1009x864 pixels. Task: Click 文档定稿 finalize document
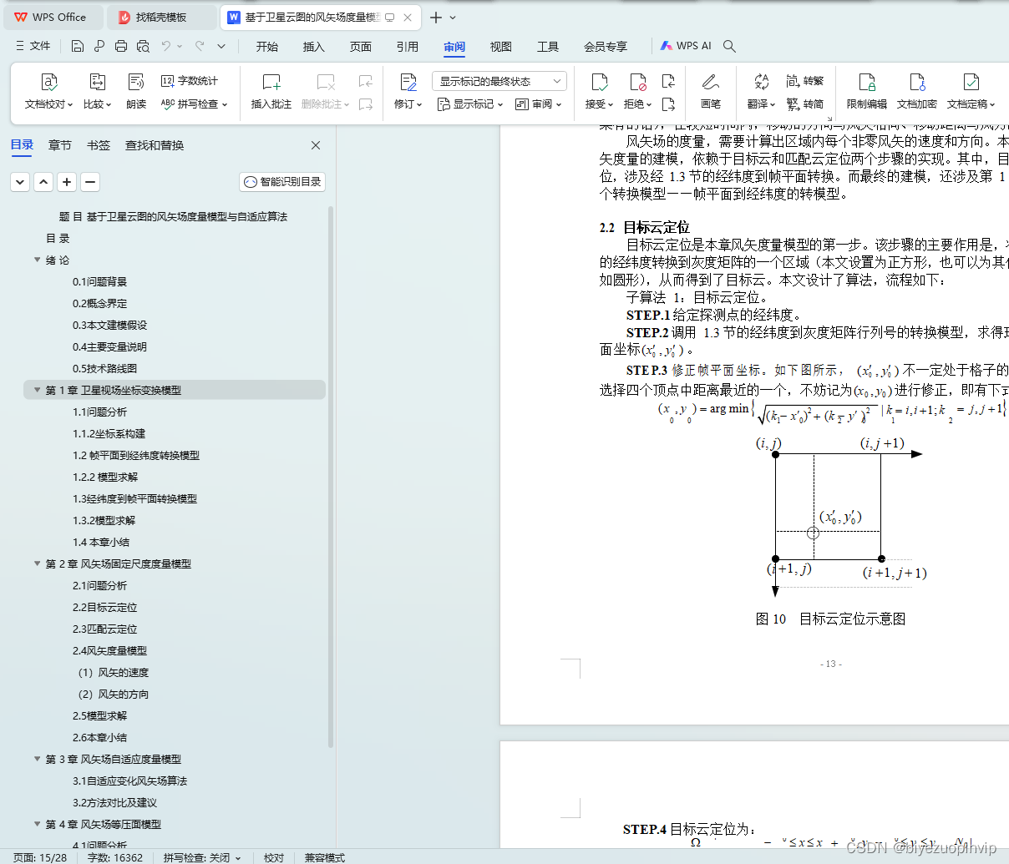point(971,92)
